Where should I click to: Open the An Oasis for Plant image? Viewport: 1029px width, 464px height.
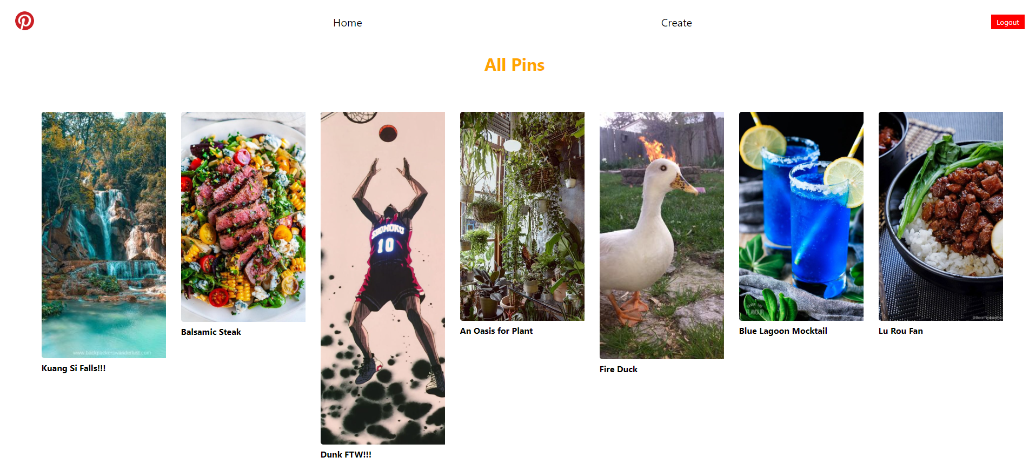[522, 216]
